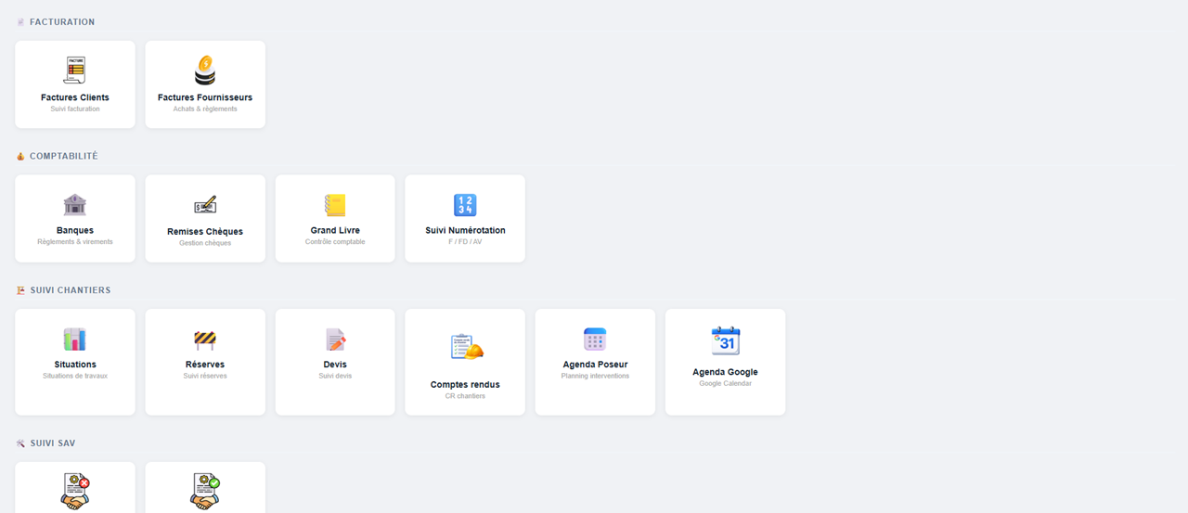1188x513 pixels.
Task: Click the 'Situations de travaux' subtitle
Action: point(75,376)
